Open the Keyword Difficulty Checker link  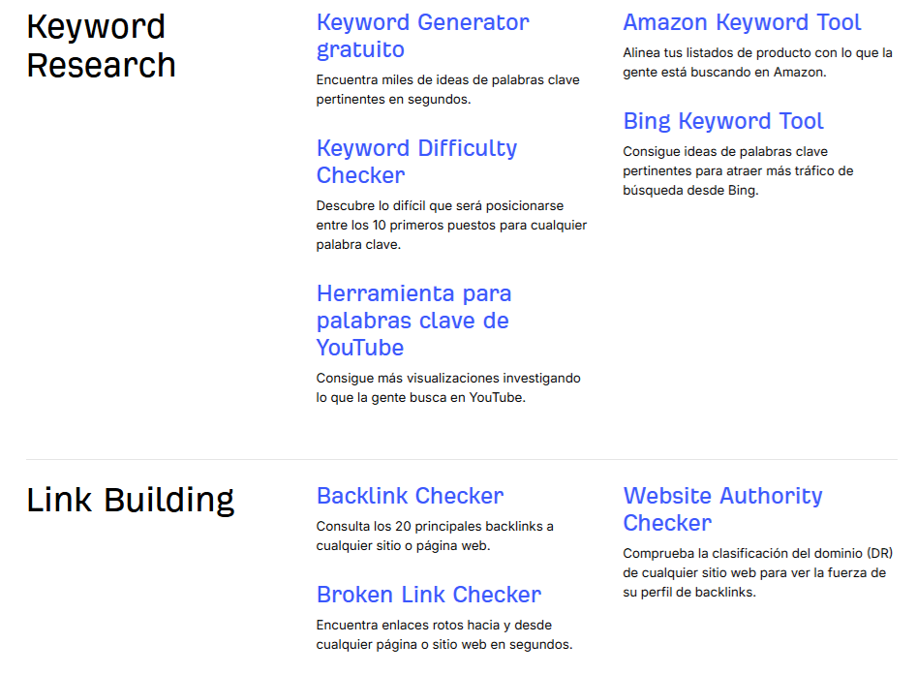(x=416, y=162)
